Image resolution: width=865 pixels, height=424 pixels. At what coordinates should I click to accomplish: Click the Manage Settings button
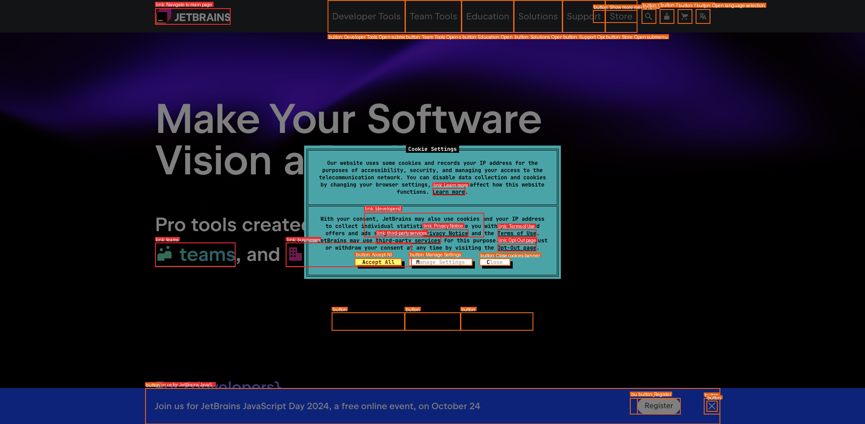(x=441, y=262)
